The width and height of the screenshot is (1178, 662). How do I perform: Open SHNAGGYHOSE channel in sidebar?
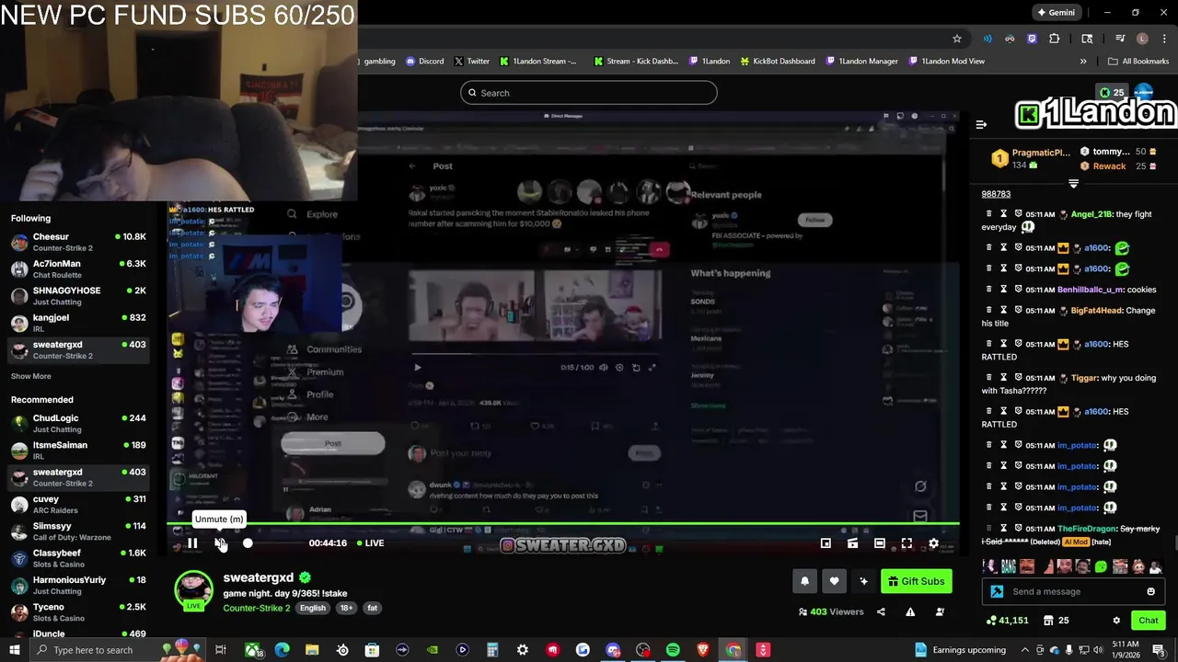(x=78, y=296)
